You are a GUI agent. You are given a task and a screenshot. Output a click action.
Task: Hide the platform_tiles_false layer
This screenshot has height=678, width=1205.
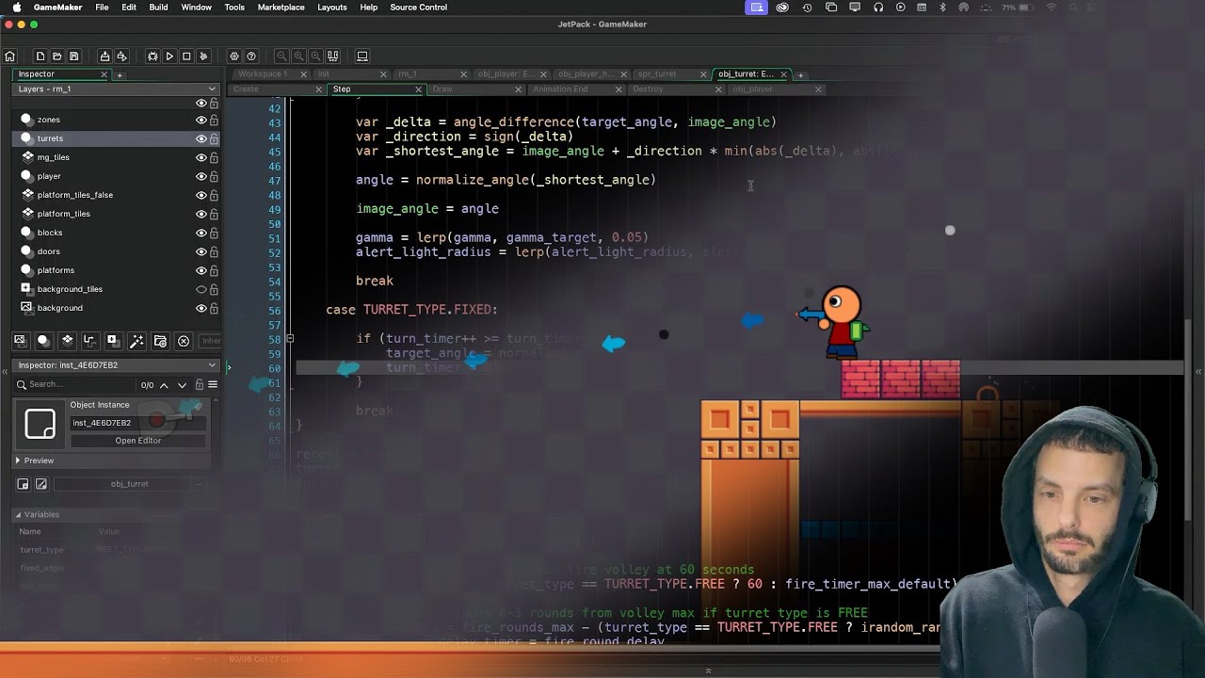coord(201,195)
